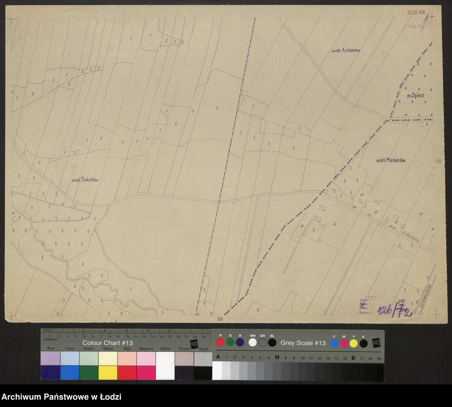
Task: Click the 'wieś Antoniew' map label
Action: (346, 50)
